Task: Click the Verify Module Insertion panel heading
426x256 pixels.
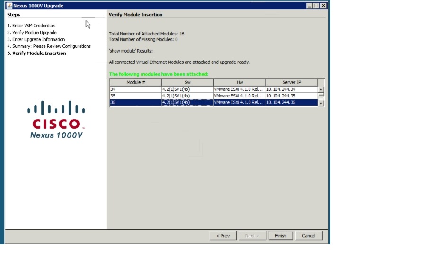Action: coord(135,15)
